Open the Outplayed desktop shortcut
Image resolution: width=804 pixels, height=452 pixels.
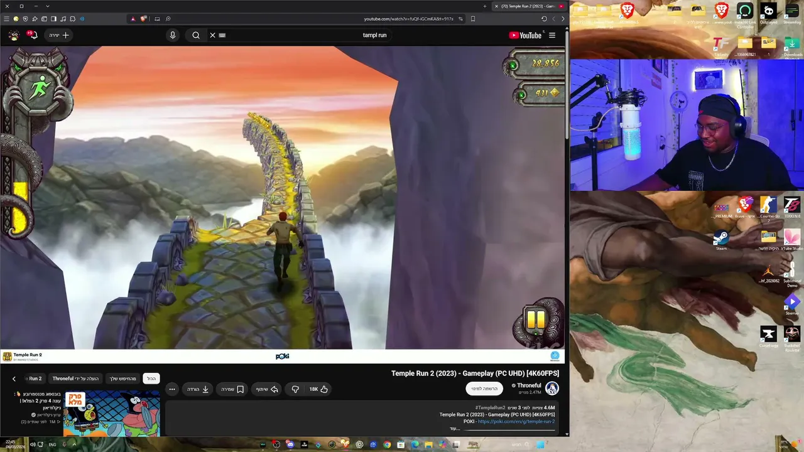tap(768, 13)
